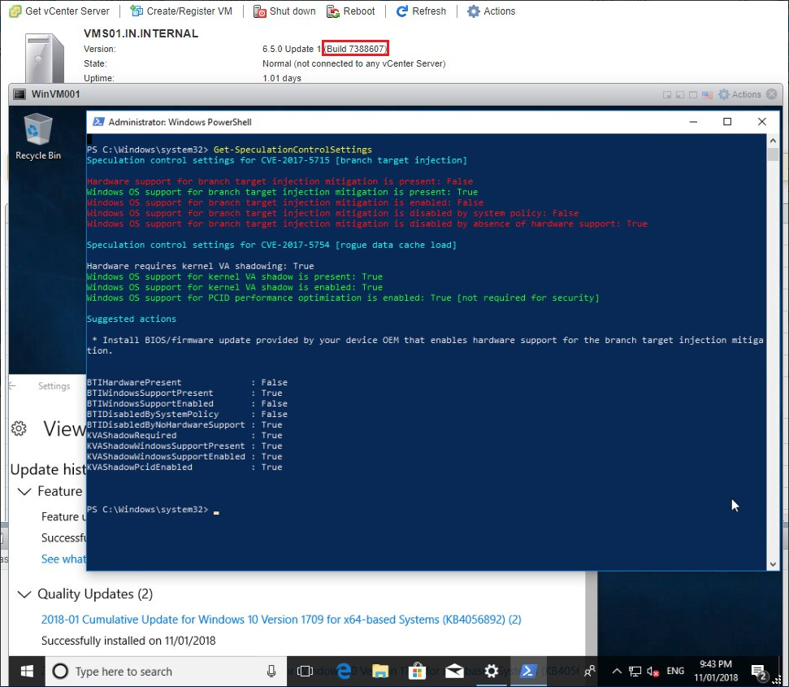Image resolution: width=789 pixels, height=687 pixels.
Task: Click PowerShell scrollbar down arrow
Action: (773, 564)
